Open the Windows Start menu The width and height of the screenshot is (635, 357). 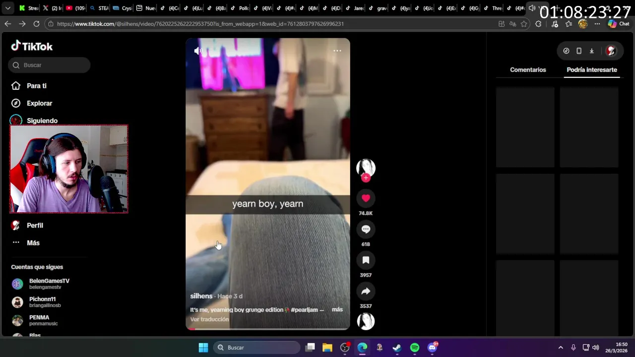click(203, 348)
